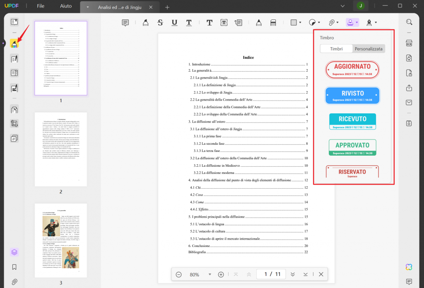Click the Share icon in the right sidebar

409,88
